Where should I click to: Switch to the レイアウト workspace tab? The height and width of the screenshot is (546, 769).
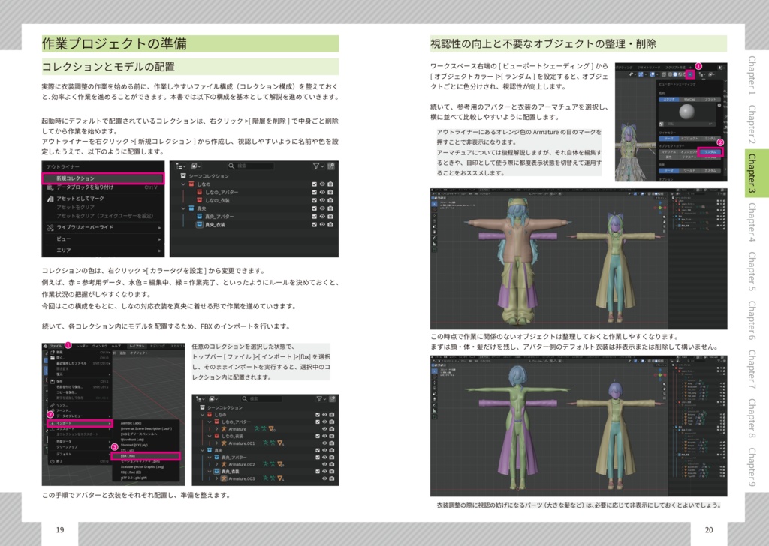point(137,345)
